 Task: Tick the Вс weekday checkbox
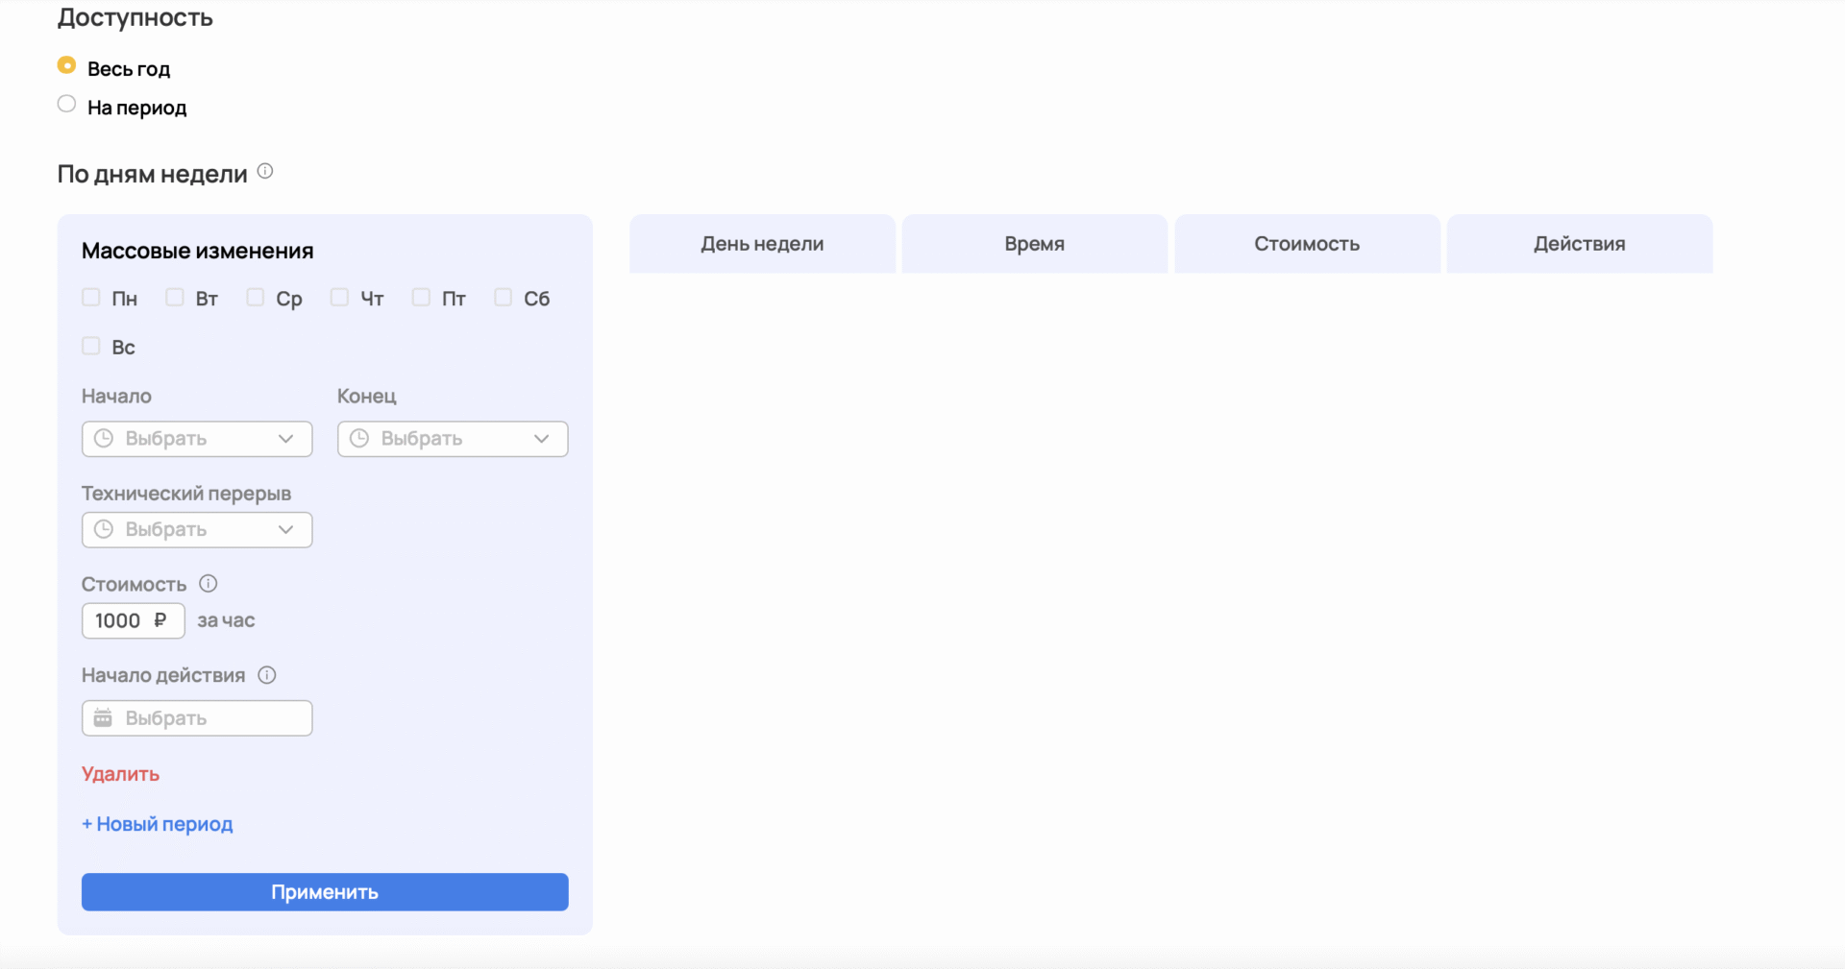coord(91,346)
